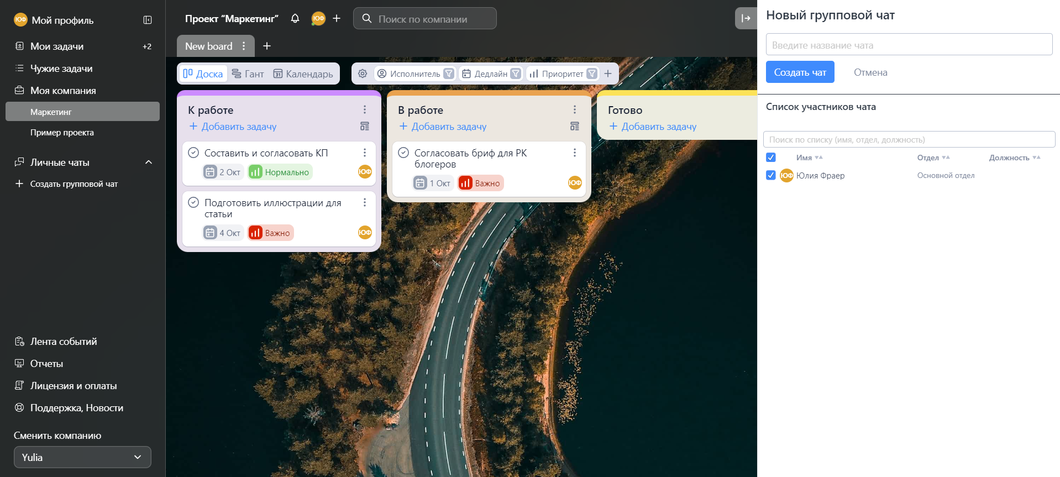Image resolution: width=1060 pixels, height=477 pixels.
Task: Open New board options menu
Action: 244,46
